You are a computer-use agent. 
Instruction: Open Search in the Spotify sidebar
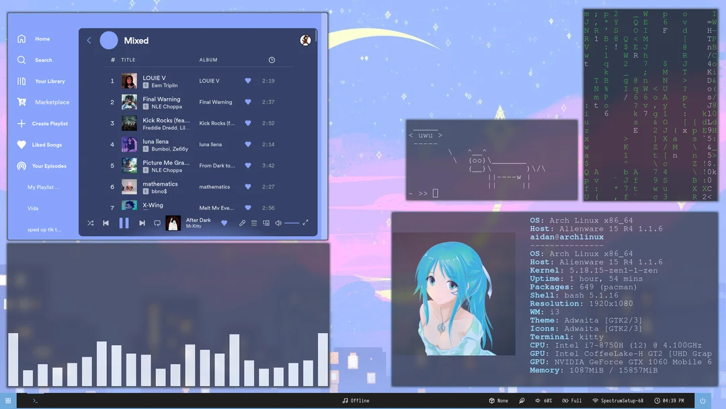(x=42, y=60)
